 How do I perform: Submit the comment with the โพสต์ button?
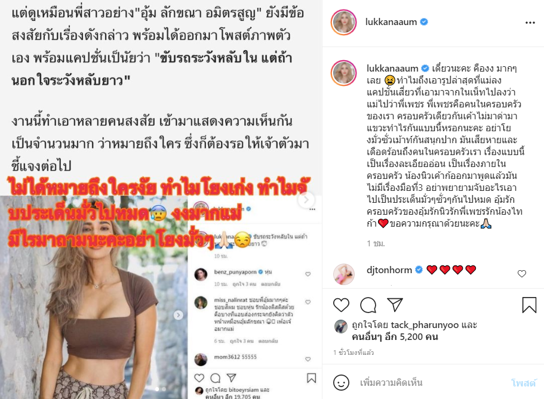(524, 383)
